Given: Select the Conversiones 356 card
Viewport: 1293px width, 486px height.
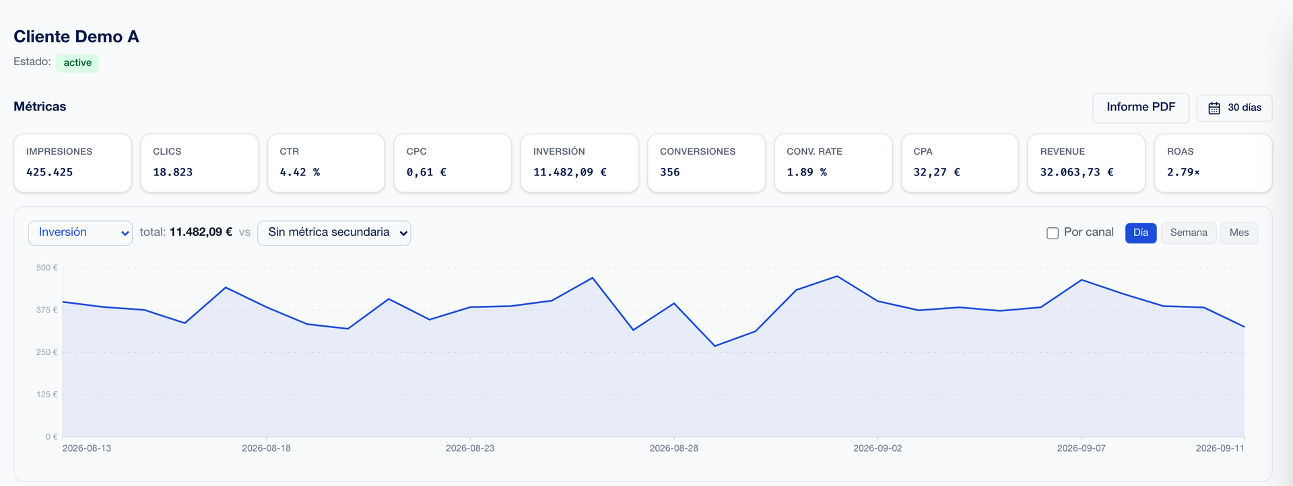Looking at the screenshot, I should (x=706, y=163).
